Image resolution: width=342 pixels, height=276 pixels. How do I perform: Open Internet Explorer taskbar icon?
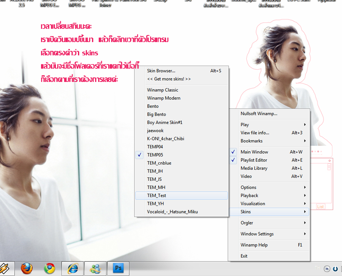pyautogui.click(x=73, y=268)
